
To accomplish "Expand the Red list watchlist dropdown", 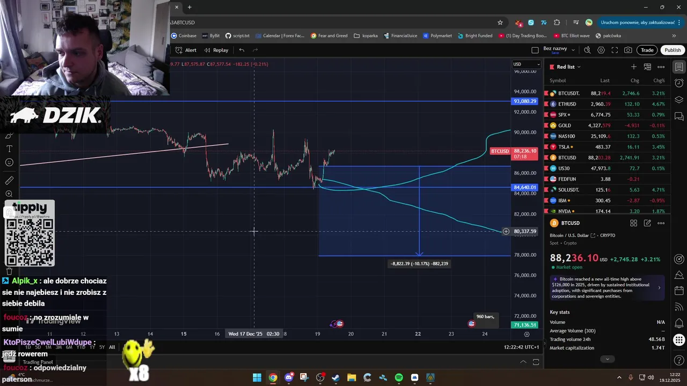I will (568, 67).
